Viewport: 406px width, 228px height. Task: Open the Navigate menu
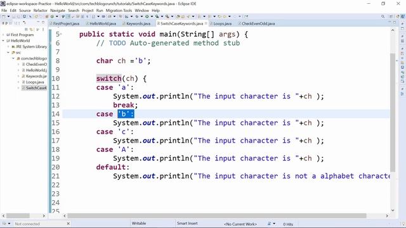click(58, 11)
